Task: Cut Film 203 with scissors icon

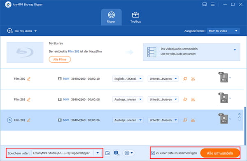Action: [x=193, y=99]
